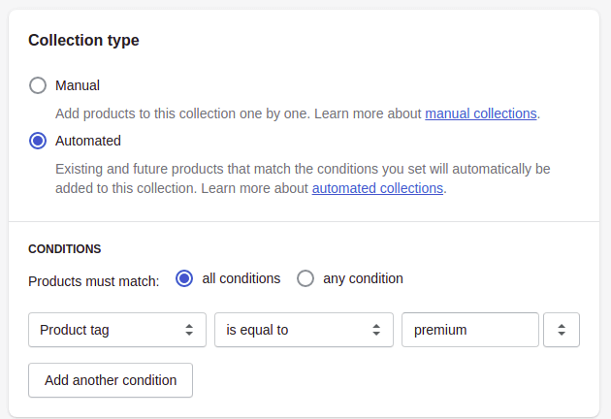Click the Collection type heading

(83, 41)
